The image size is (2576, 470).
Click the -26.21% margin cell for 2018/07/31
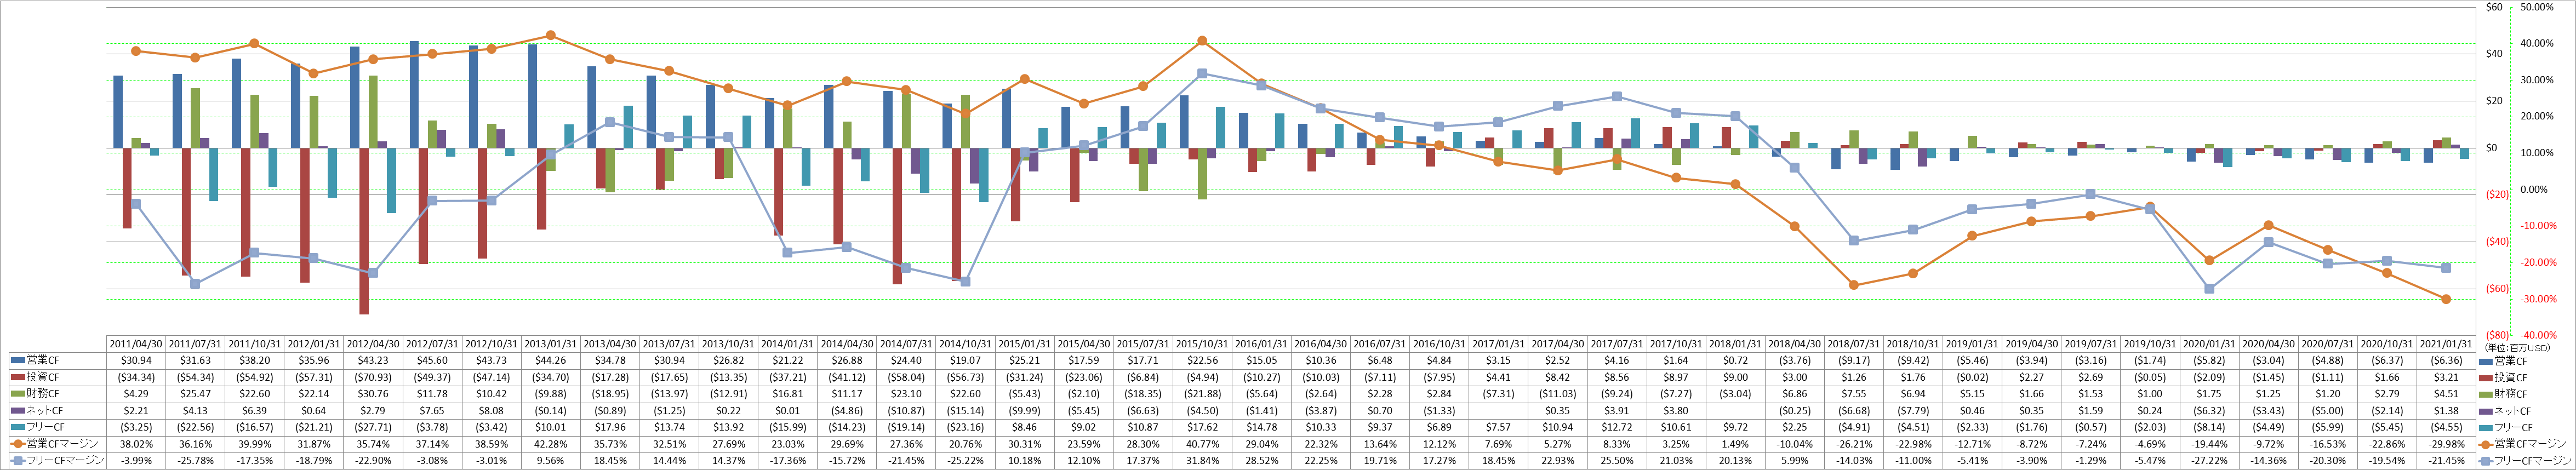click(x=1854, y=444)
